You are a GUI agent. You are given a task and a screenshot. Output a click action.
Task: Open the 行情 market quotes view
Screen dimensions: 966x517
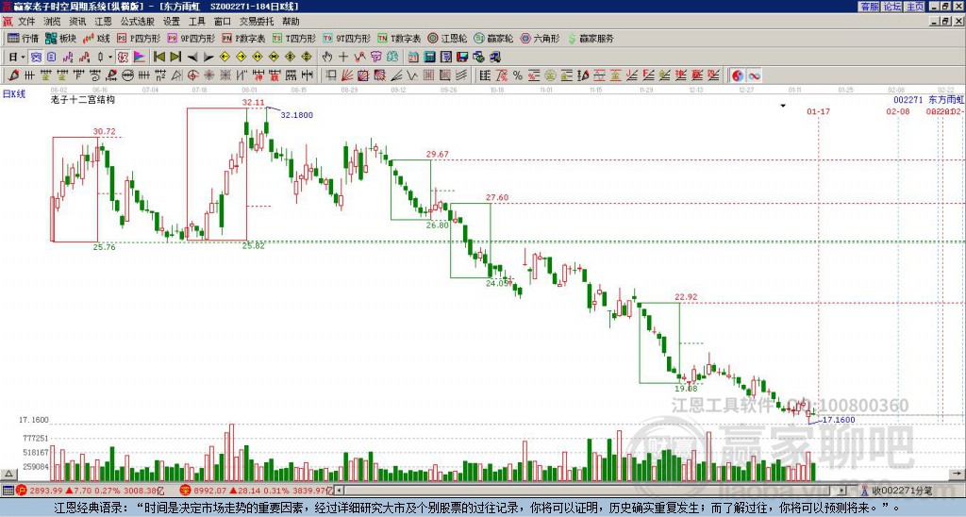(x=23, y=38)
